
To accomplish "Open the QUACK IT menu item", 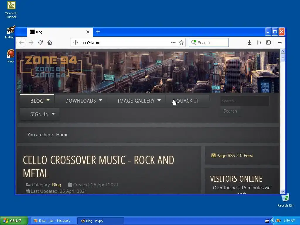I will point(187,101).
